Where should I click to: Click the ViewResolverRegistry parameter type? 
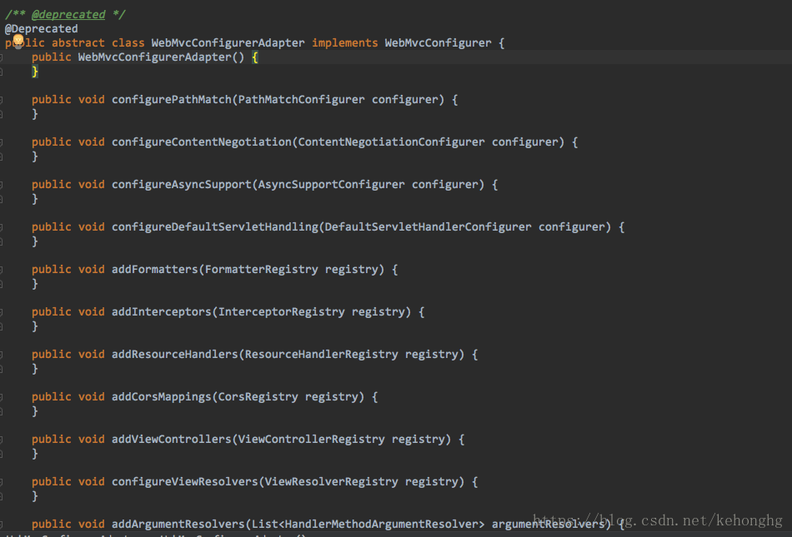click(x=331, y=481)
